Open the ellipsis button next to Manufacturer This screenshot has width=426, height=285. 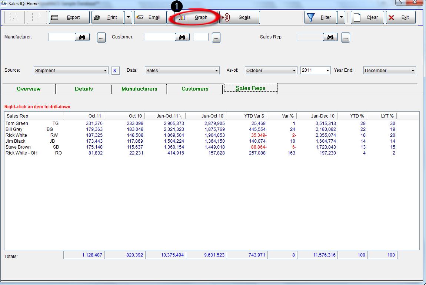pos(101,38)
